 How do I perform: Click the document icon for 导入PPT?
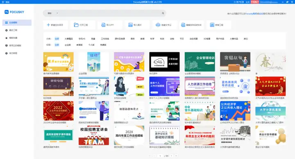click(x=103, y=25)
